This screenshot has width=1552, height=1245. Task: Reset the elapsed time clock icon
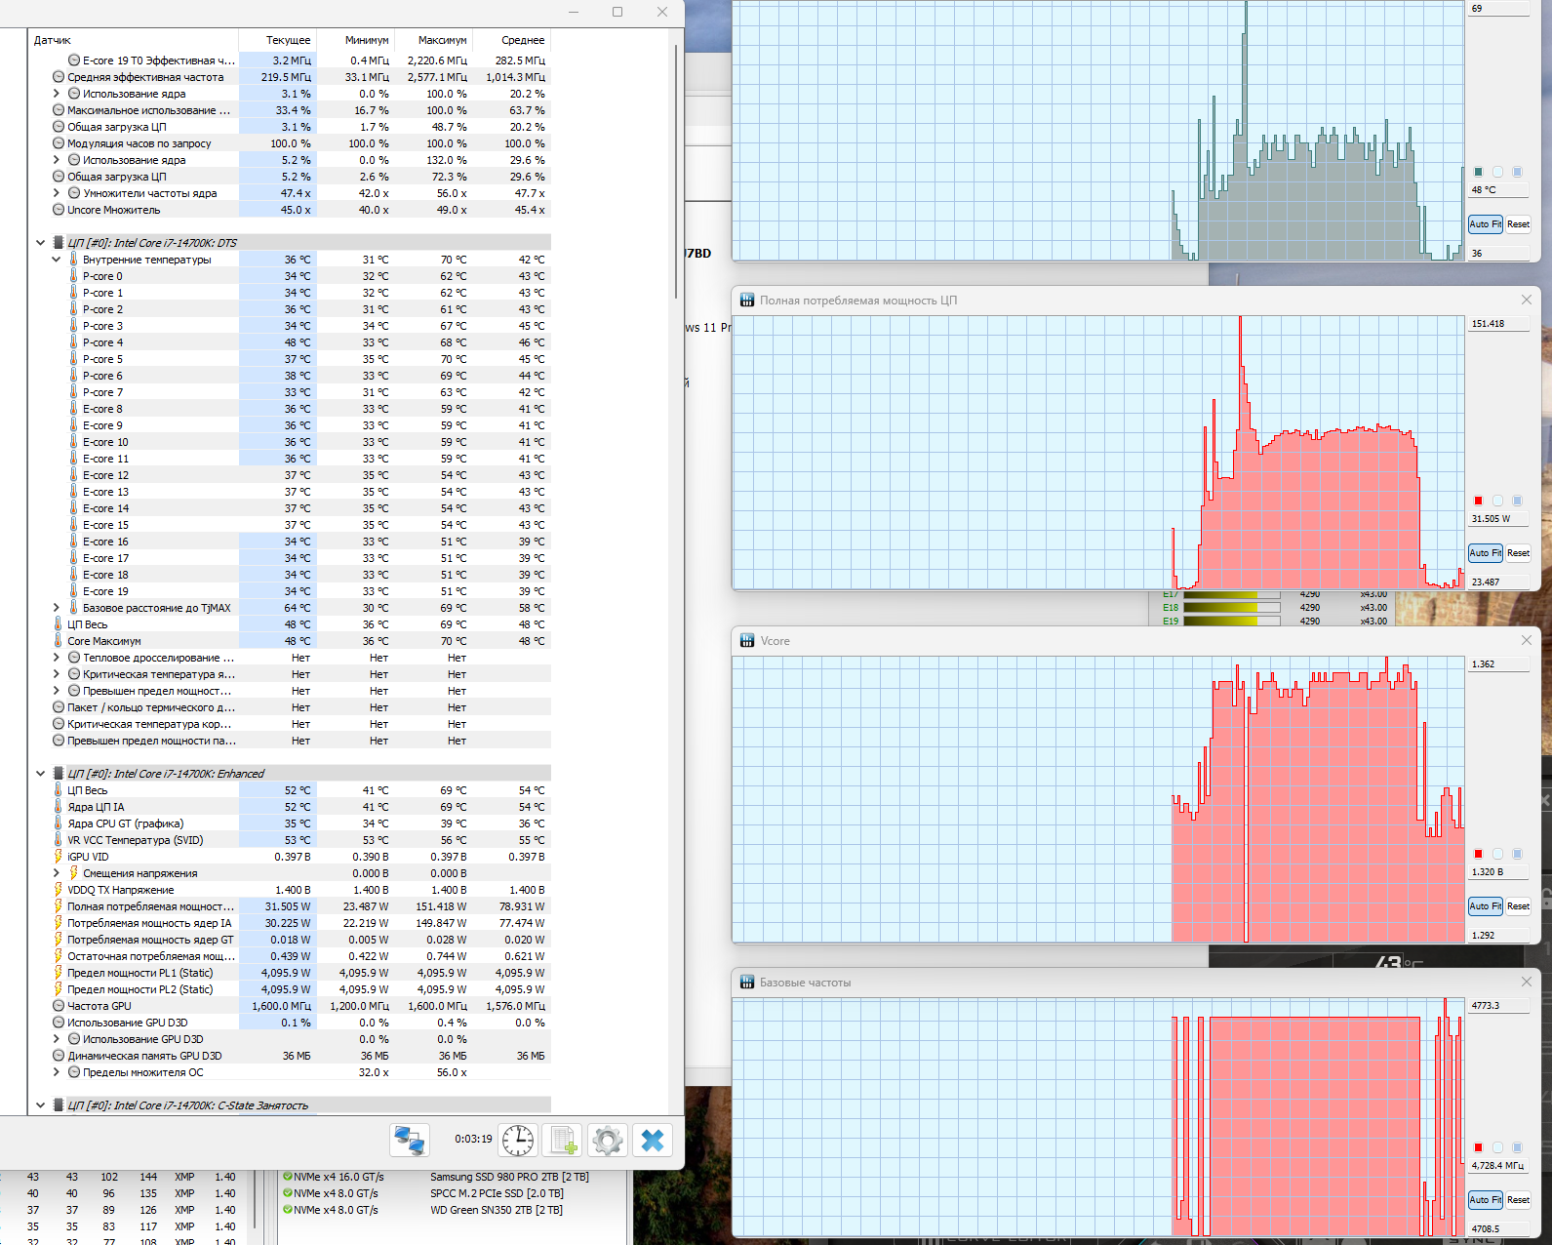pyautogui.click(x=518, y=1140)
